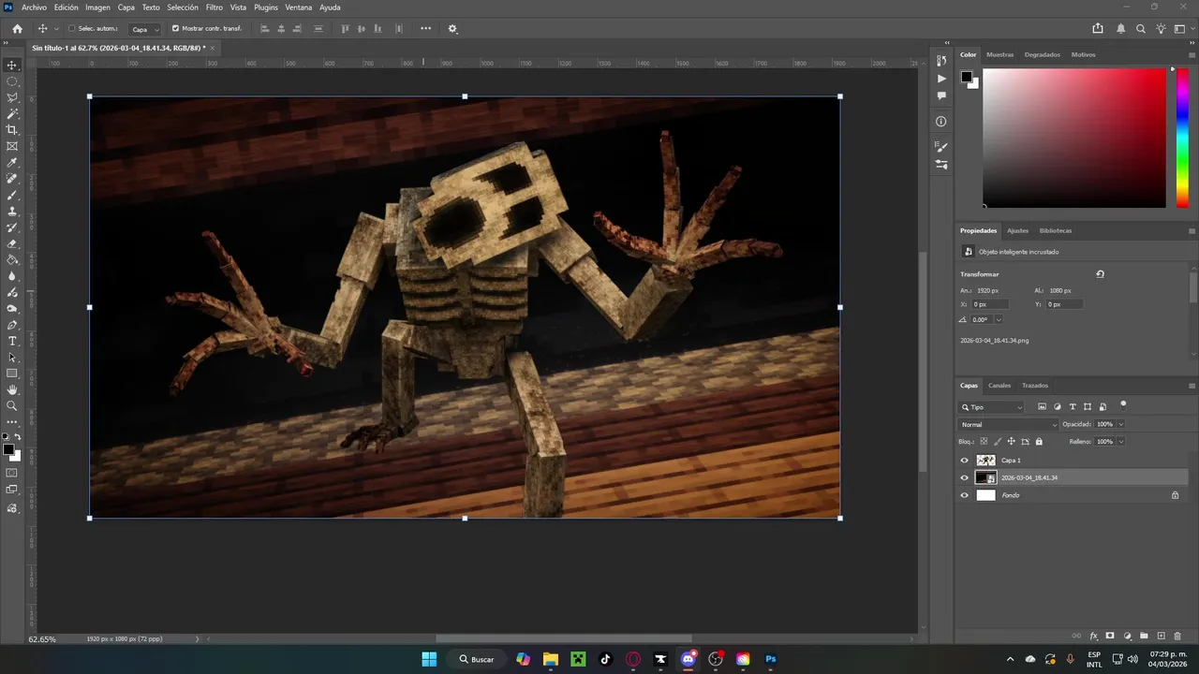Screen dimensions: 1199x674
Task: Select the Blur tool
Action: click(12, 276)
